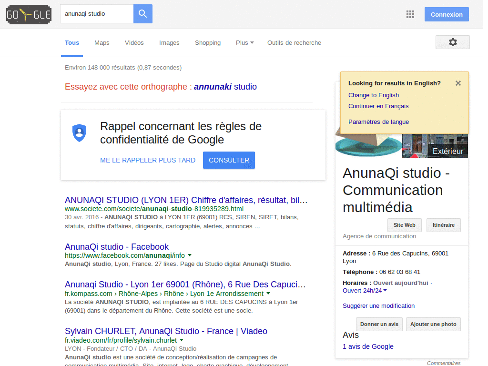The image size is (488, 366).
Task: Open the Anunaqi Studio Kompass result
Action: point(185,285)
